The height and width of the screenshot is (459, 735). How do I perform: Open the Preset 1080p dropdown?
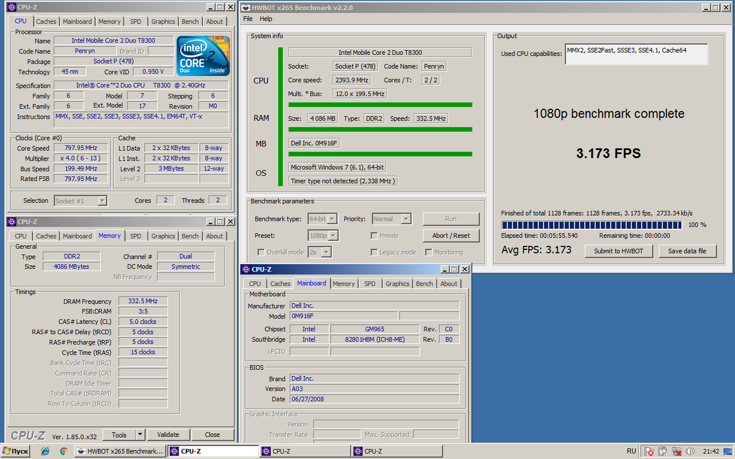333,235
